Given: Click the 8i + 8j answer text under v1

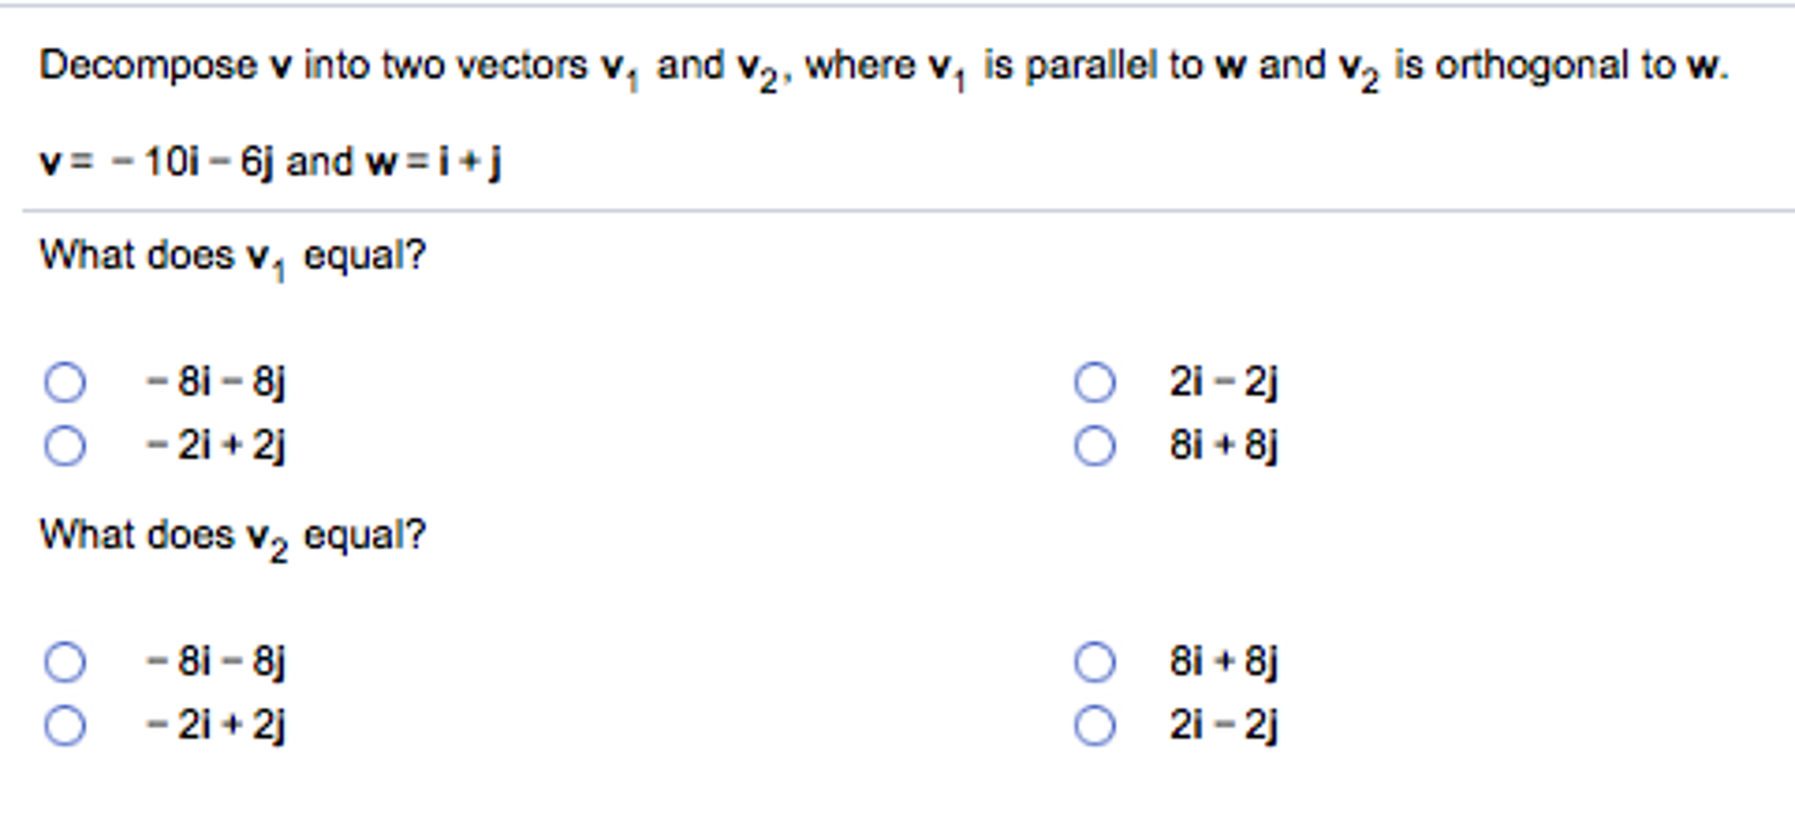Looking at the screenshot, I should click(1223, 446).
